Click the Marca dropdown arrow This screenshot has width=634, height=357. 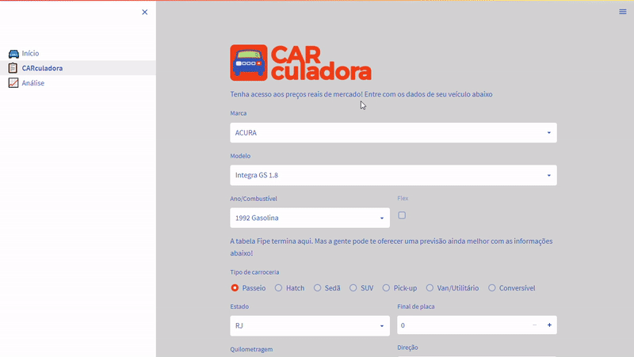548,133
